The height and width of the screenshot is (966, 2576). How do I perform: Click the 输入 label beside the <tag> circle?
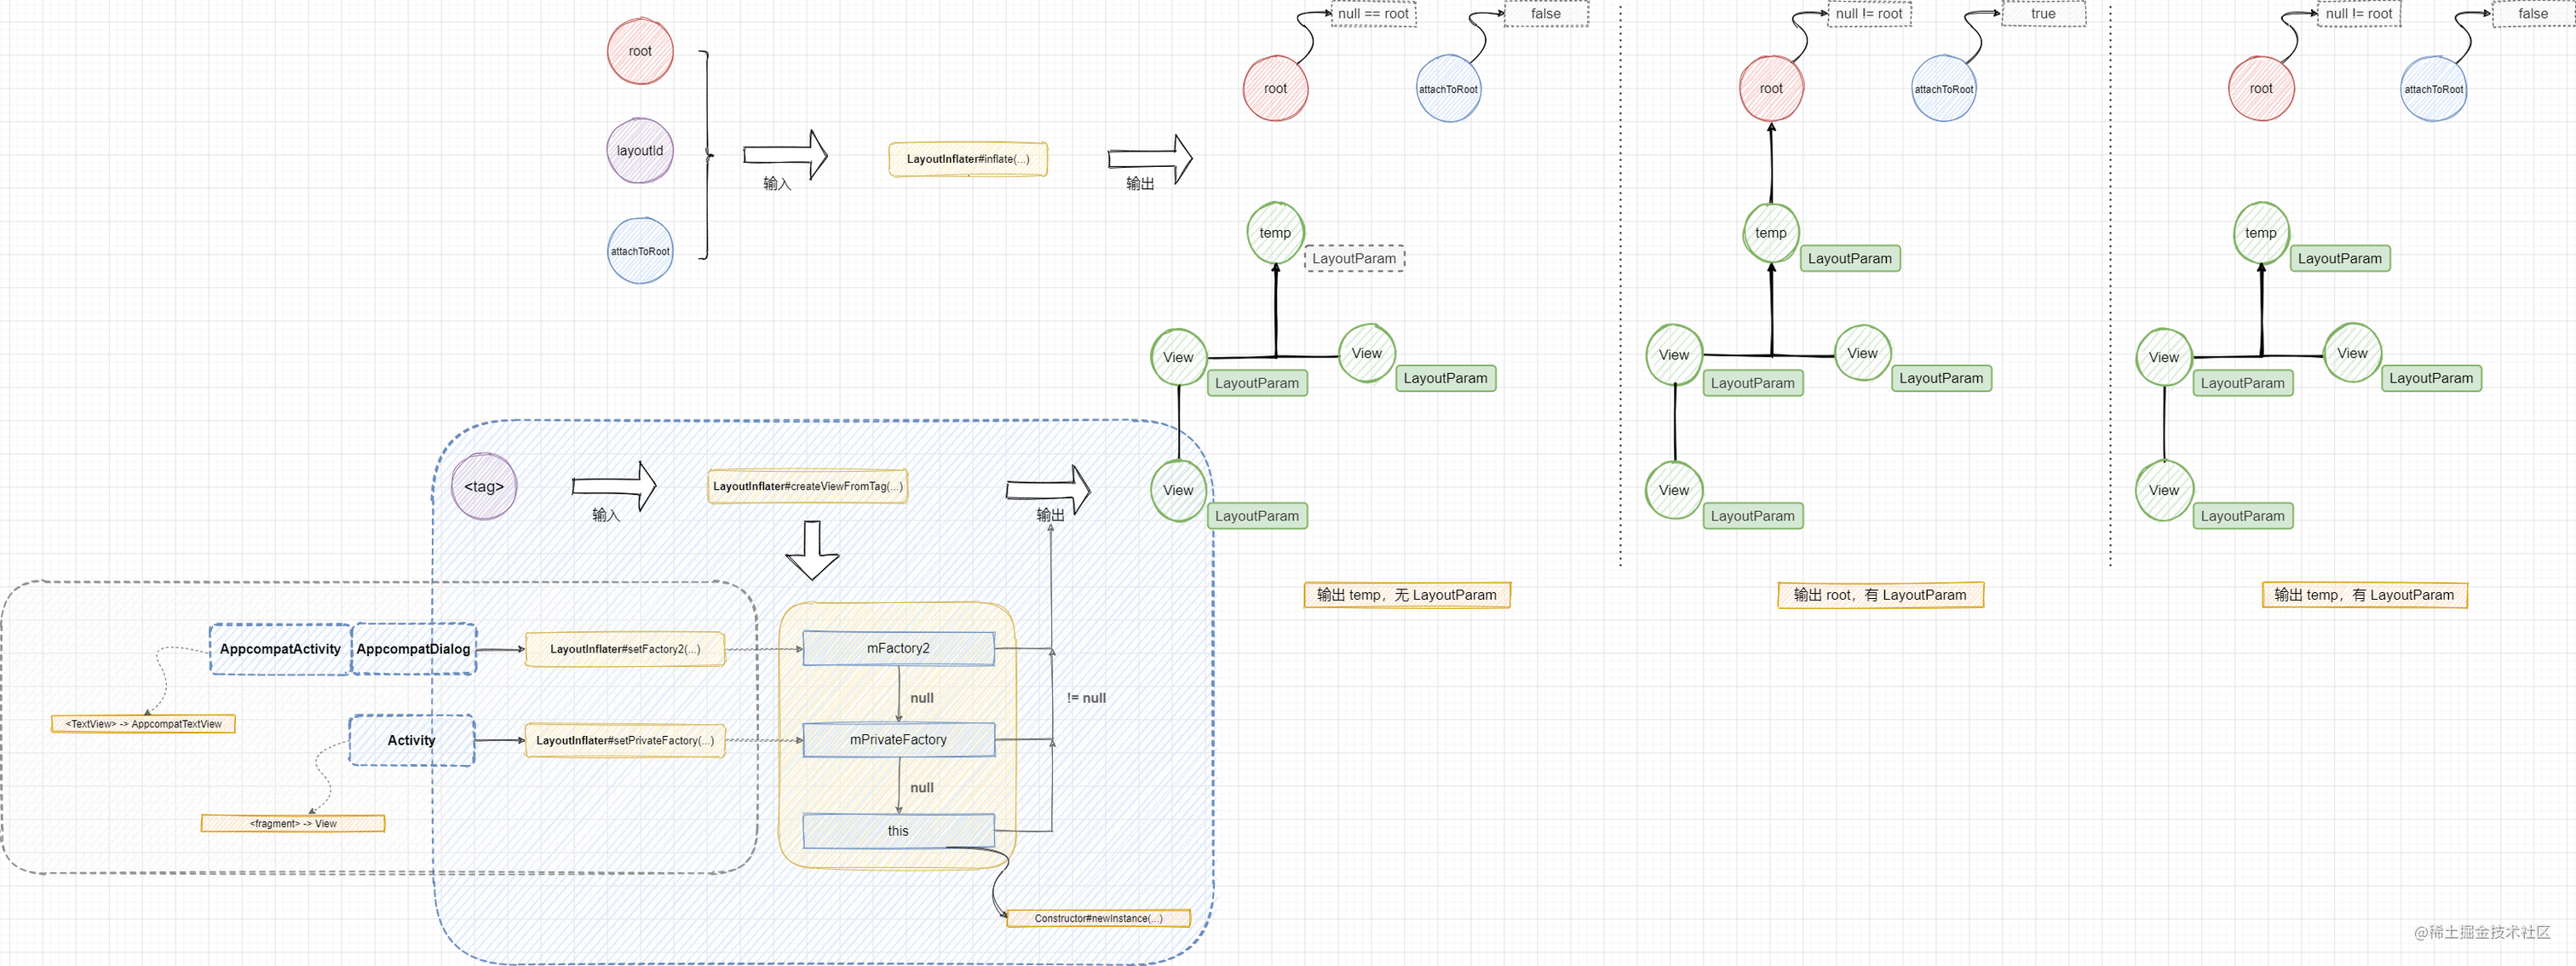point(606,515)
